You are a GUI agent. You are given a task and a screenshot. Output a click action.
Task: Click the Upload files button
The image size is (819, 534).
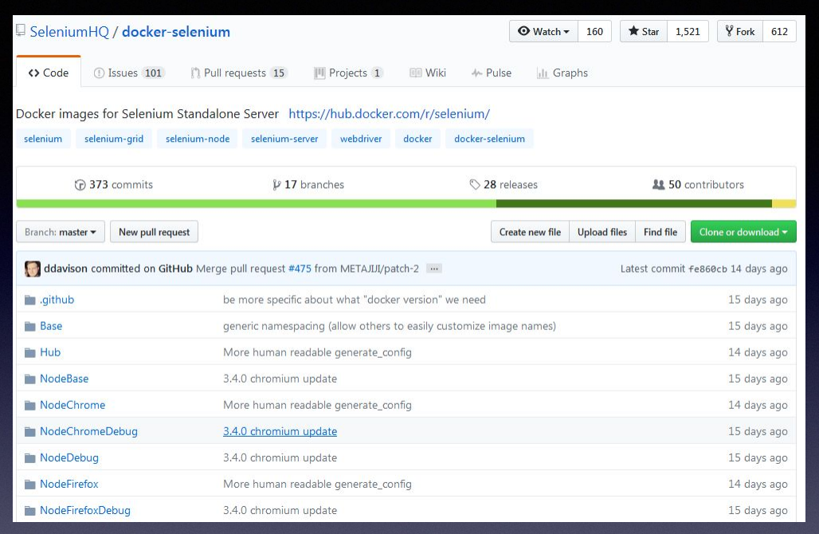tap(602, 232)
